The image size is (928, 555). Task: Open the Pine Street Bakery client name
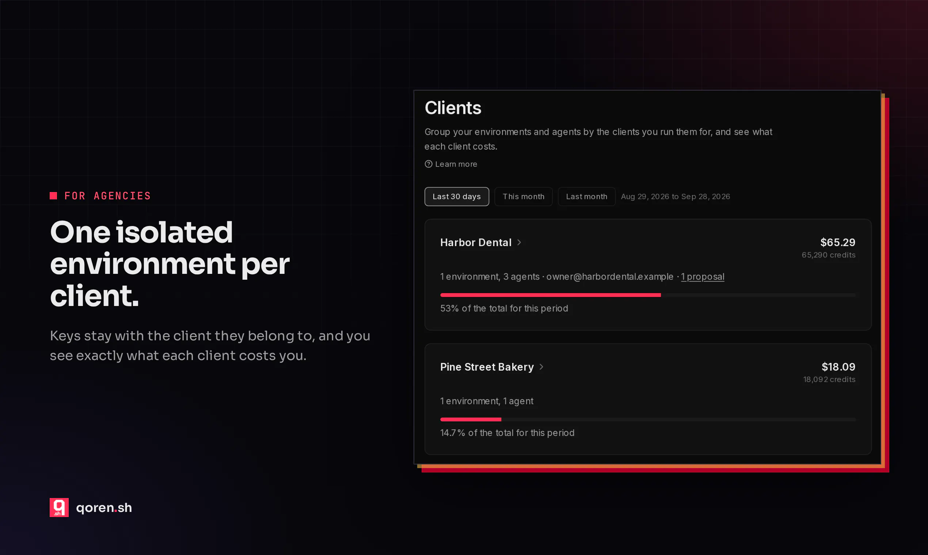[487, 367]
